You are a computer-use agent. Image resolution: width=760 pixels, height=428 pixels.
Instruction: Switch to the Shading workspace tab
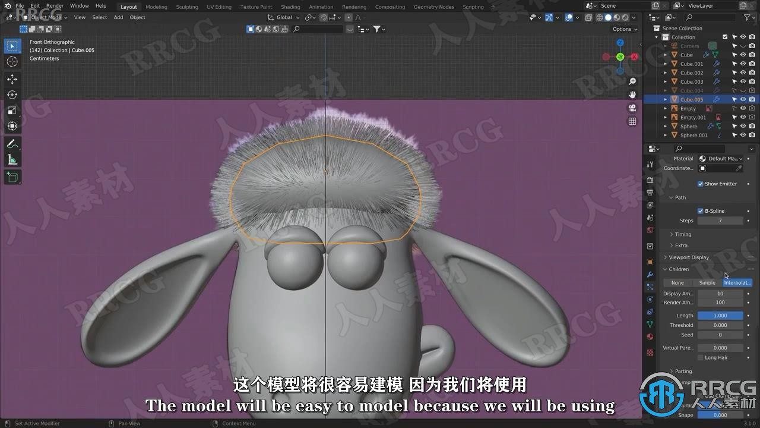pyautogui.click(x=290, y=7)
